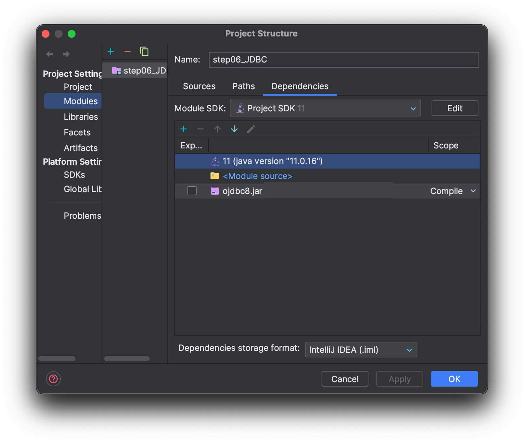Open Project settings section
524x442 pixels.
[x=78, y=87]
